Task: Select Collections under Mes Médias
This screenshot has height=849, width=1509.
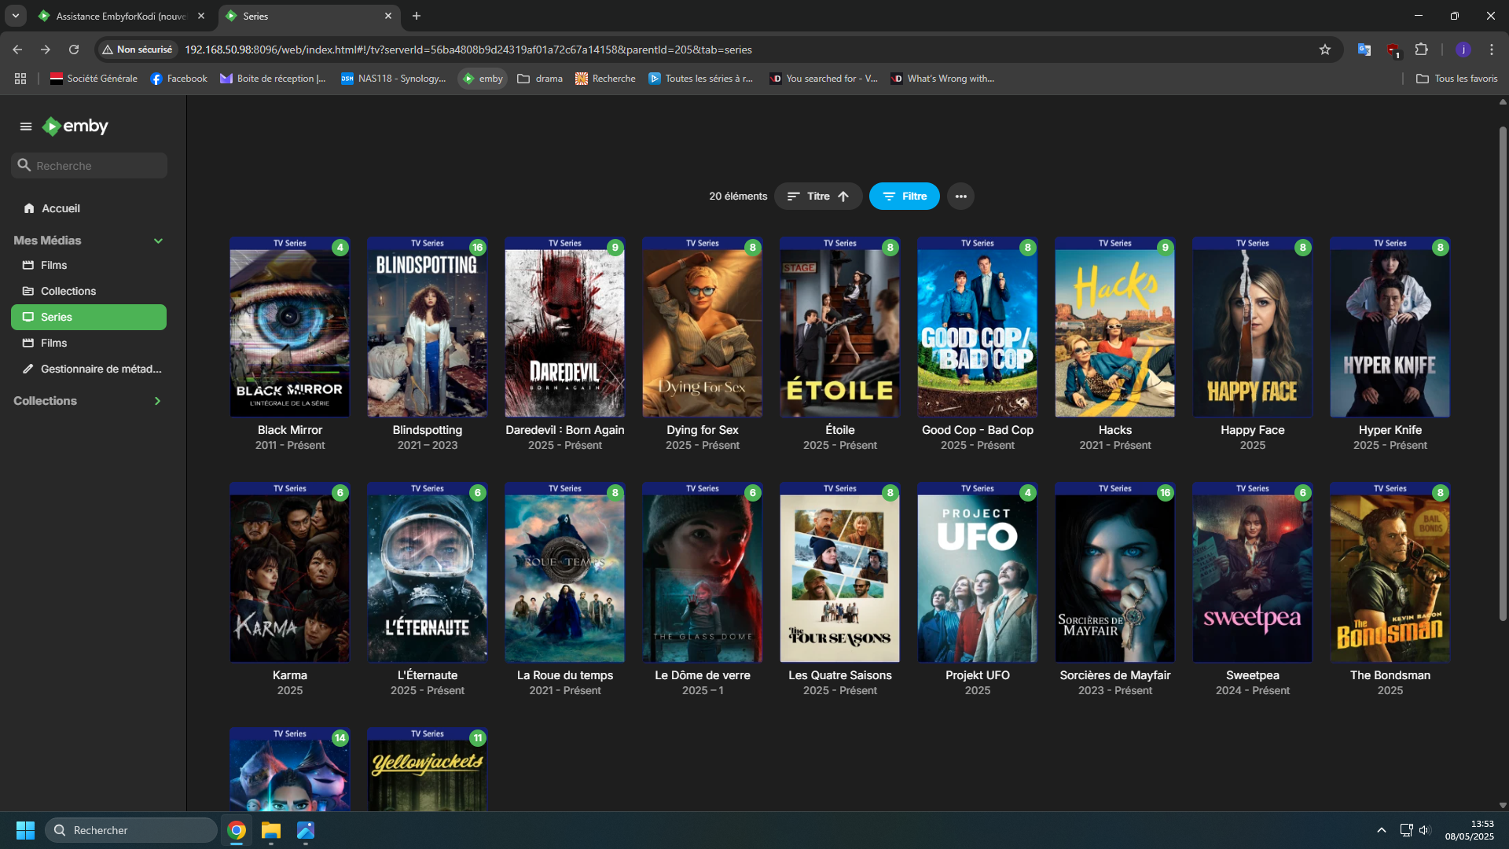Action: coord(68,291)
